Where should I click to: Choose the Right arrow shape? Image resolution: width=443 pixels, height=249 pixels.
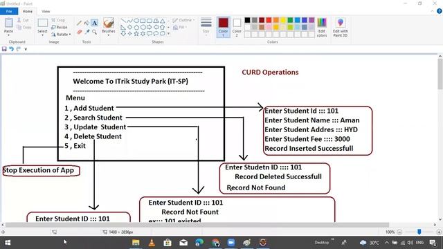(150, 28)
